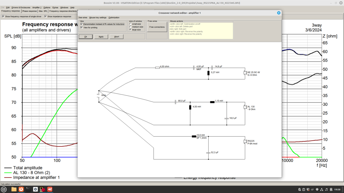Open the terminal from the taskbar
Screen dimensions: 344x193
click(28, 189)
